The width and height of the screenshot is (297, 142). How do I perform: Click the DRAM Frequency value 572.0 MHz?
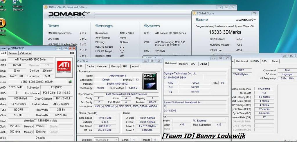[264, 89]
